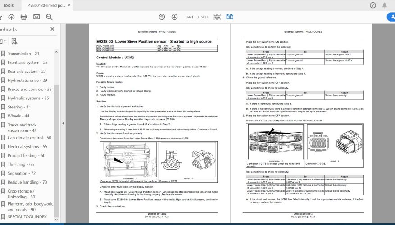Open the SPECIAL TOOL INDEX bookmark
This screenshot has height=225, width=395.
(x=27, y=217)
